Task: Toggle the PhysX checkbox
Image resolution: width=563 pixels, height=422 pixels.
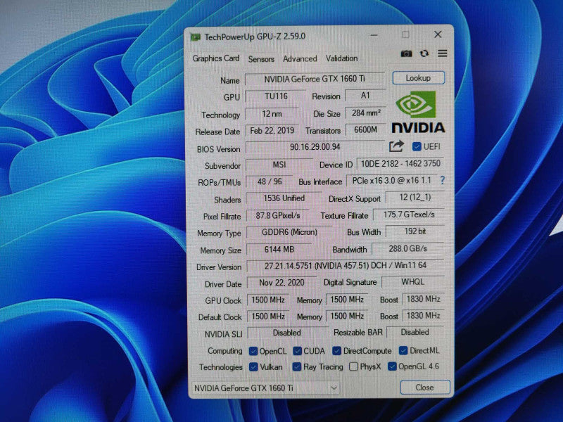Action: [354, 366]
